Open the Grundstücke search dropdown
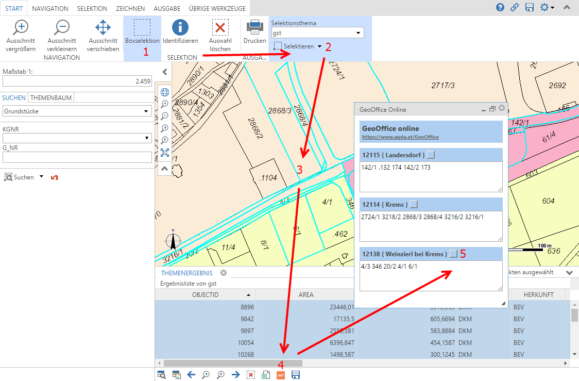579x381 pixels. click(x=146, y=111)
